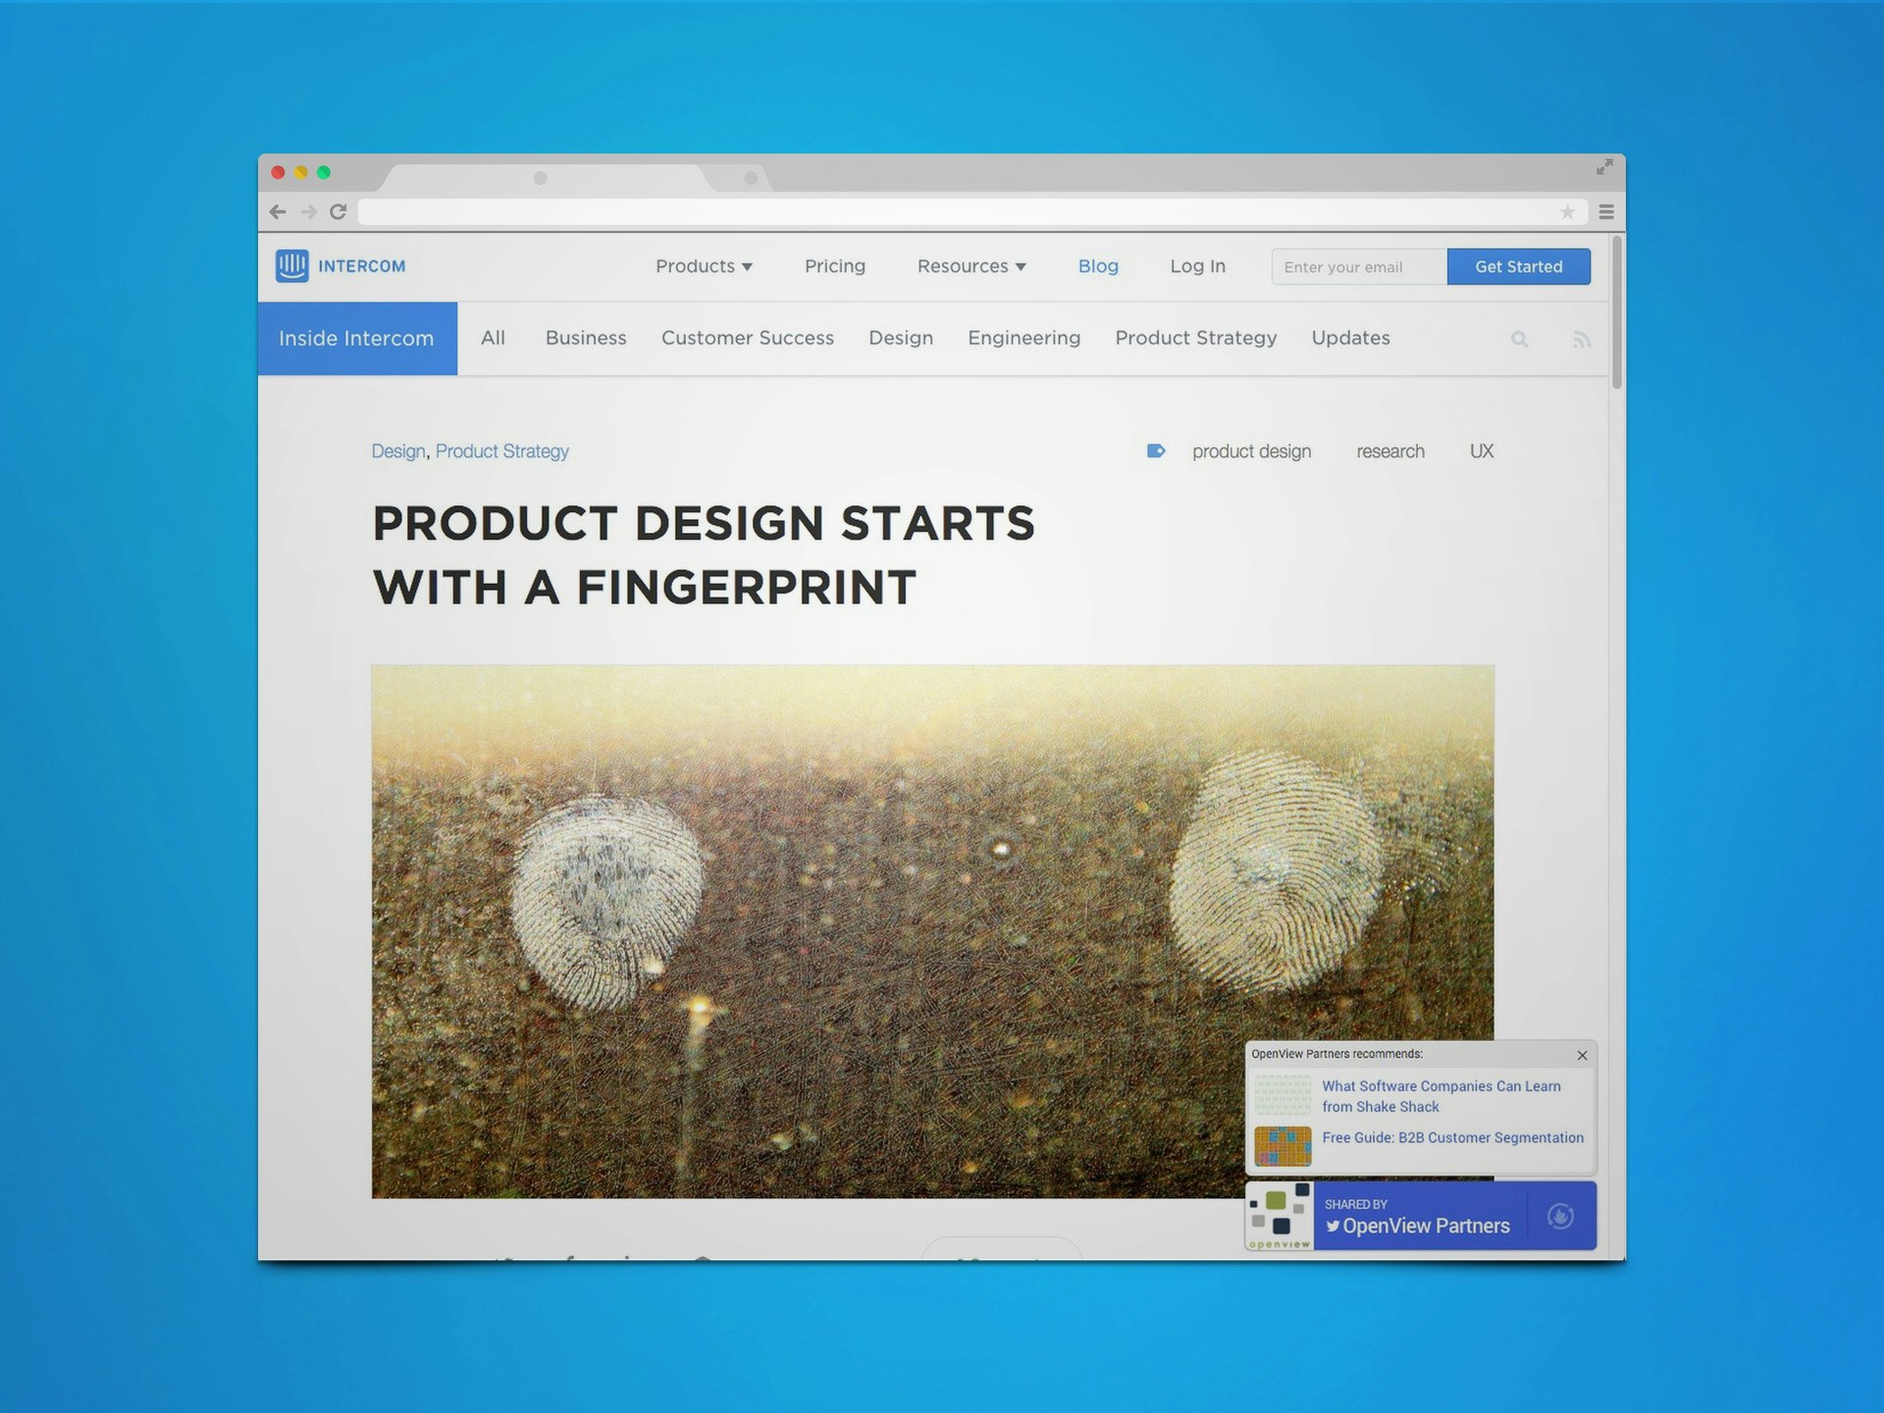Open the RSS feed icon

[1581, 340]
